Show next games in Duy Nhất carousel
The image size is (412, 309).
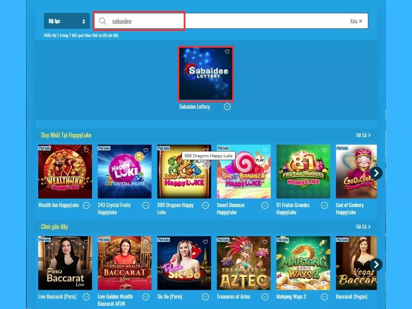[376, 173]
